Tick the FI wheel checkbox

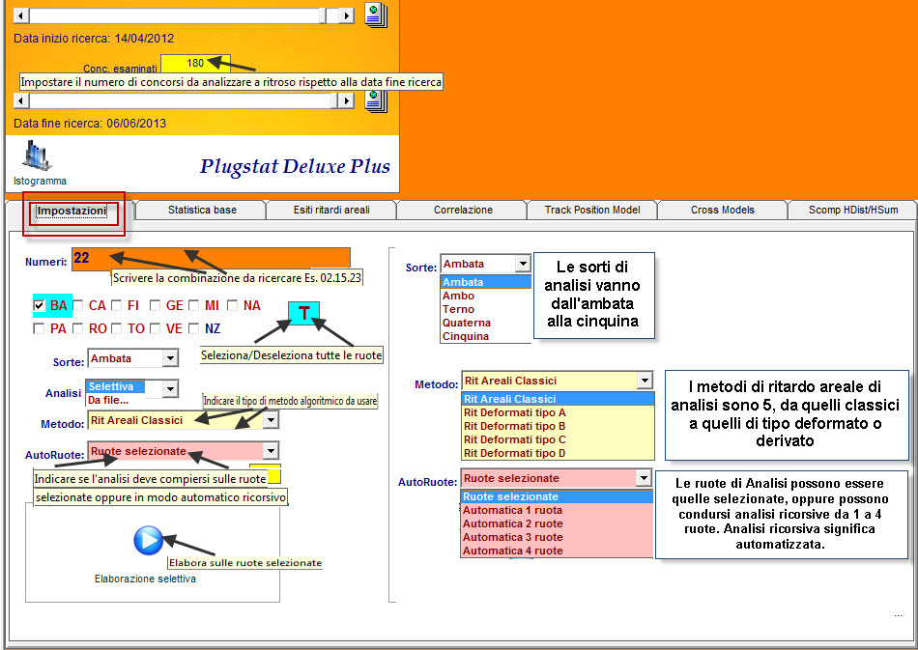tap(117, 305)
